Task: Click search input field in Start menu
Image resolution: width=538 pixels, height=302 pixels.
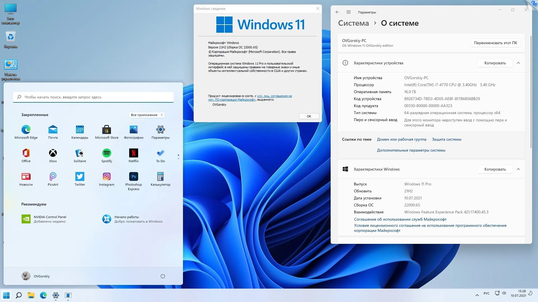Action: pyautogui.click(x=93, y=96)
